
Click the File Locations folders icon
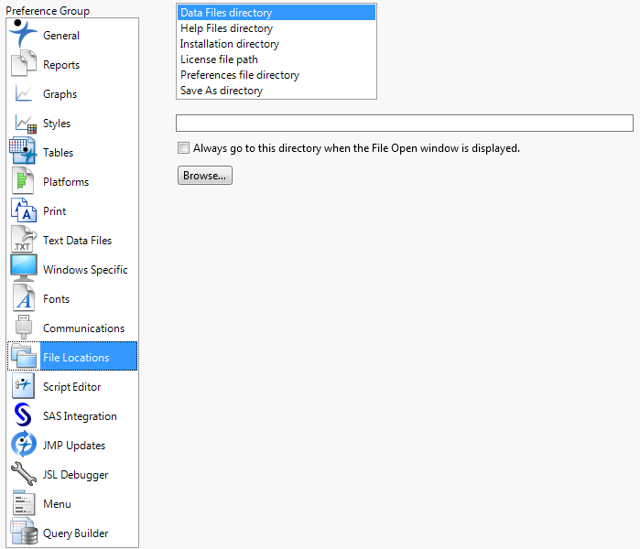pyautogui.click(x=24, y=356)
